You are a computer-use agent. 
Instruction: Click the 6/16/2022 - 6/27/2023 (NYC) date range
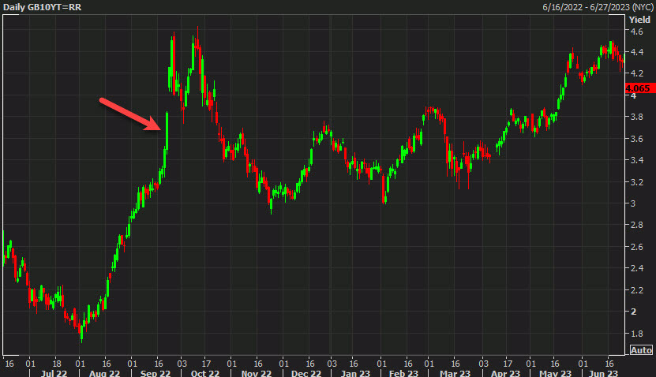point(598,7)
